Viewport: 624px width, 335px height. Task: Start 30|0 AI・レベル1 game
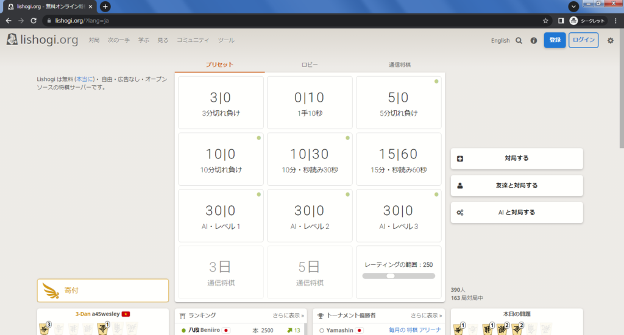(x=221, y=216)
